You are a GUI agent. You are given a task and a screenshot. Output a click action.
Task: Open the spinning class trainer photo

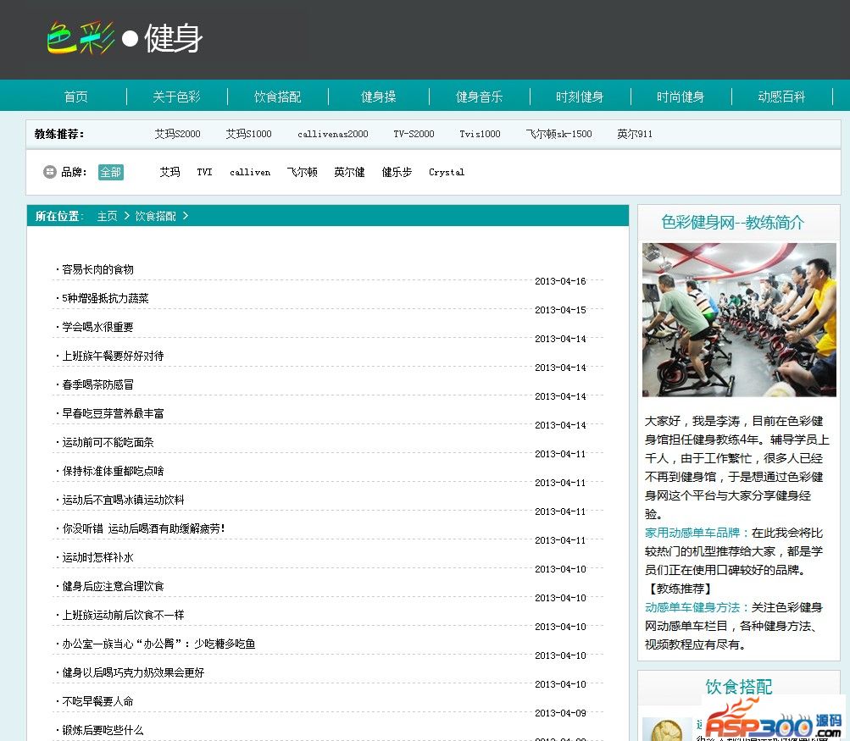pos(738,319)
